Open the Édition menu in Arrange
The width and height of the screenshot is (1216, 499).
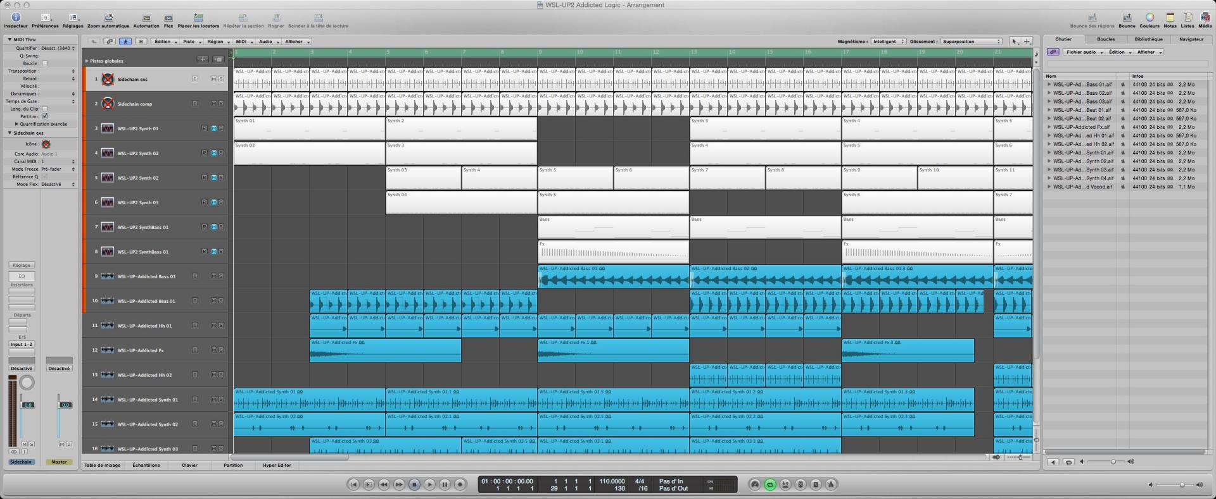(165, 42)
